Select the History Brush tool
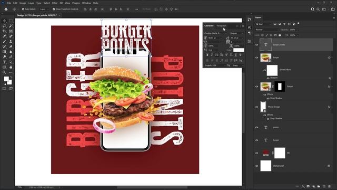The width and height of the screenshot is (337, 190). pyautogui.click(x=4, y=46)
